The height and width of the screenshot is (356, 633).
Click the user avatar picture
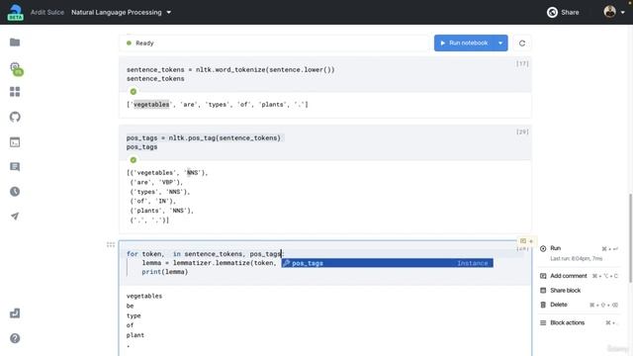(x=609, y=12)
